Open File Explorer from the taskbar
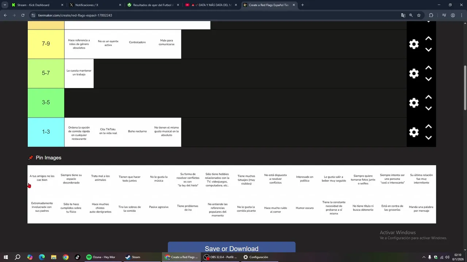This screenshot has width=467, height=262. point(54,257)
